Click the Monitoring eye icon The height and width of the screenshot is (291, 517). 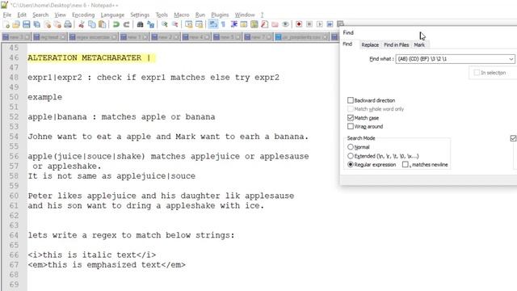pyautogui.click(x=285, y=24)
